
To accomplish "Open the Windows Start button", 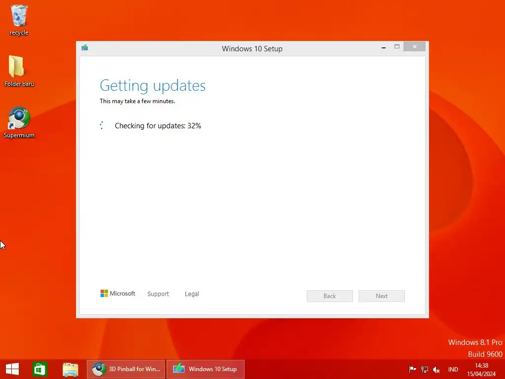I will click(x=12, y=369).
